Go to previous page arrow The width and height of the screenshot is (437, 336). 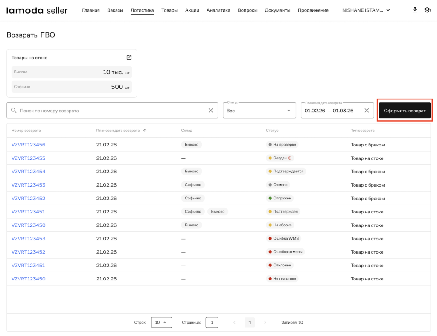coord(234,322)
